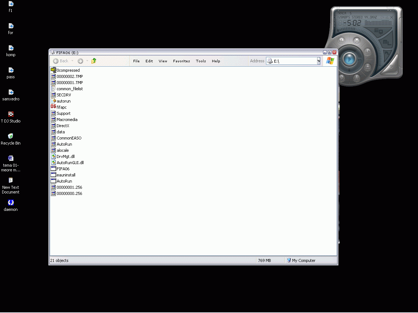418x313 pixels.
Task: Toggle the ML panel button on the player
Action: point(386,42)
